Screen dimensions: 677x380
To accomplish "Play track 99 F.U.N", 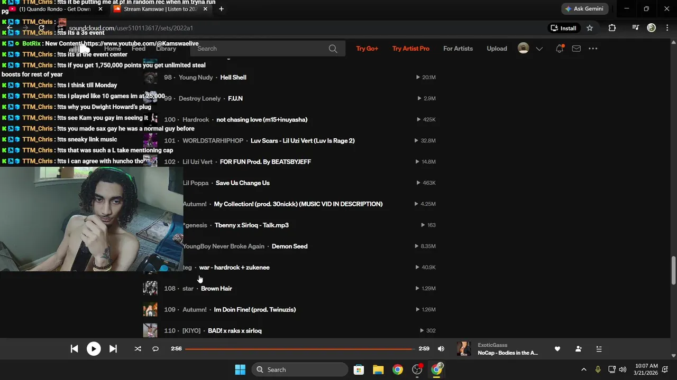I will coord(235,99).
